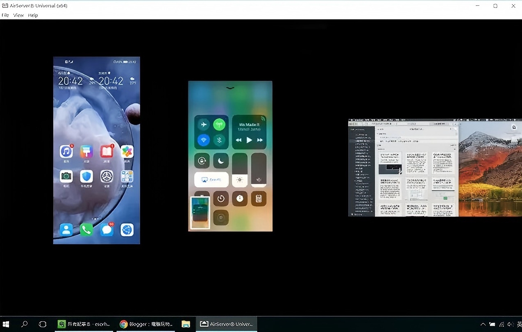Toggle Wi-Fi in iOS Control Center
Viewport: 522px width, 332px height.
click(204, 140)
